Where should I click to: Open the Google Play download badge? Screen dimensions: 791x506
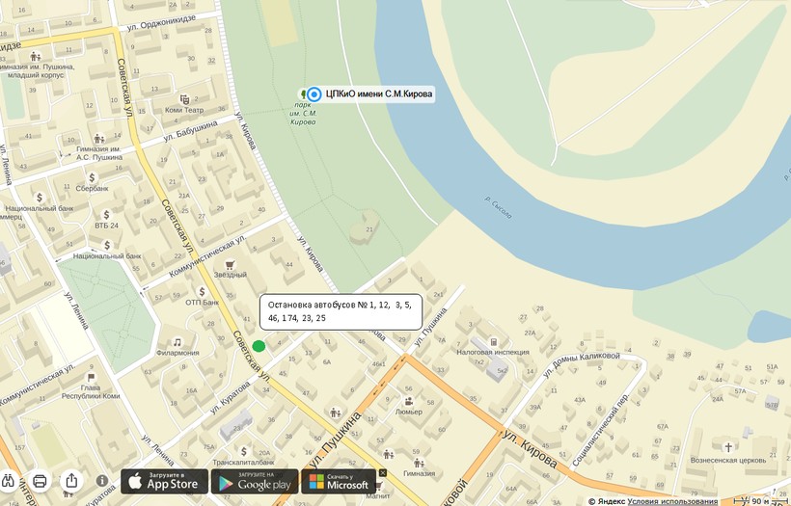pyautogui.click(x=255, y=481)
